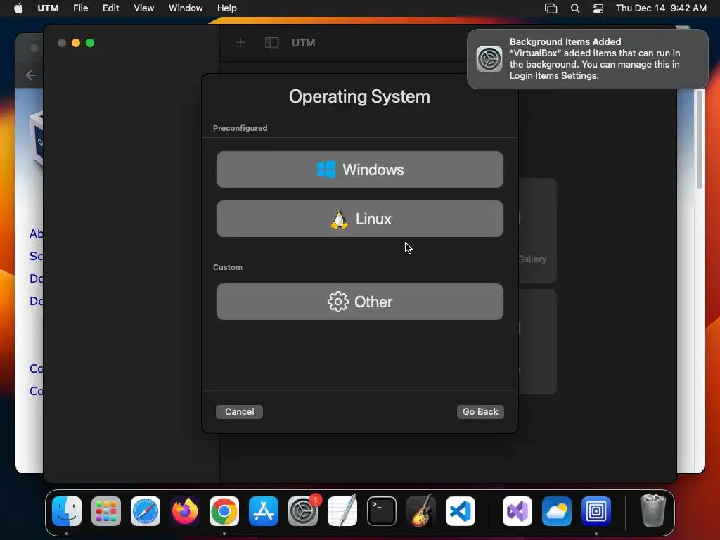The image size is (720, 540).
Task: Open App Store from the Dock
Action: 264,511
